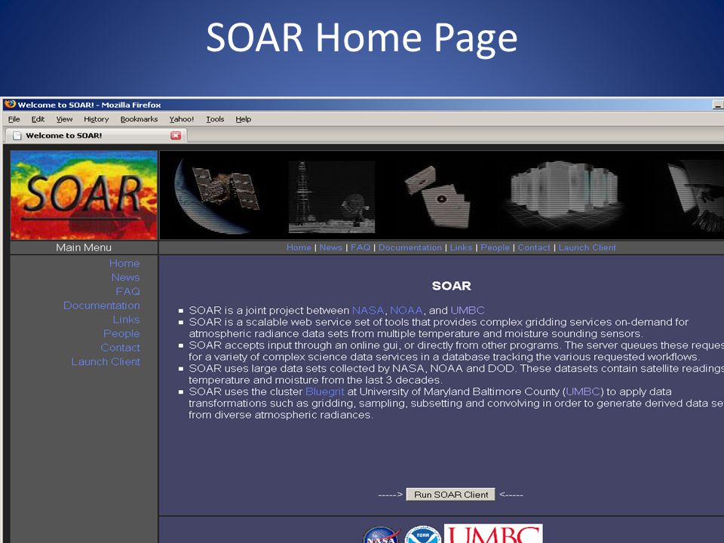724x543 pixels.
Task: Open Documentation in the Main Menu sidebar
Action: tap(102, 305)
